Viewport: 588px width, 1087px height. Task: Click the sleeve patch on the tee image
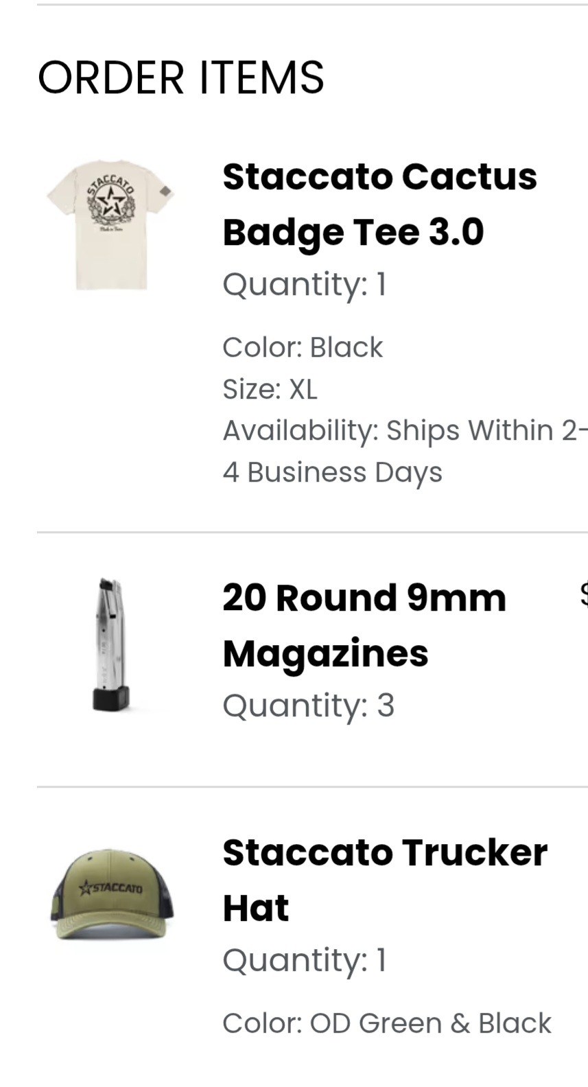(165, 191)
